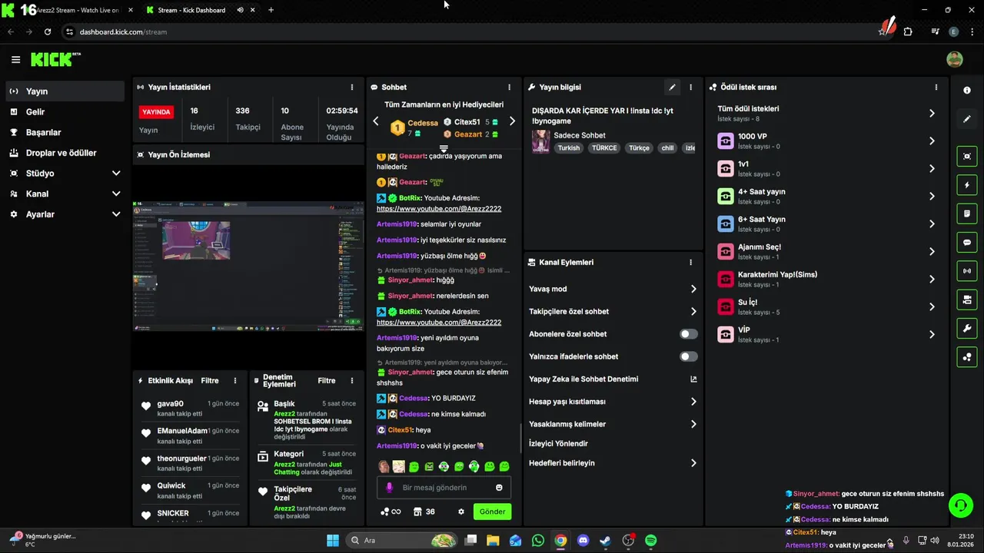This screenshot has width=984, height=553.
Task: Open Yavaş mod options arrow
Action: (693, 289)
